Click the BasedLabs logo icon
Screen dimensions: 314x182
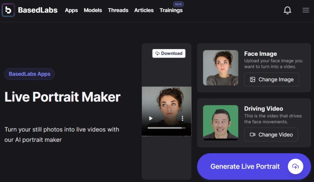(8, 10)
